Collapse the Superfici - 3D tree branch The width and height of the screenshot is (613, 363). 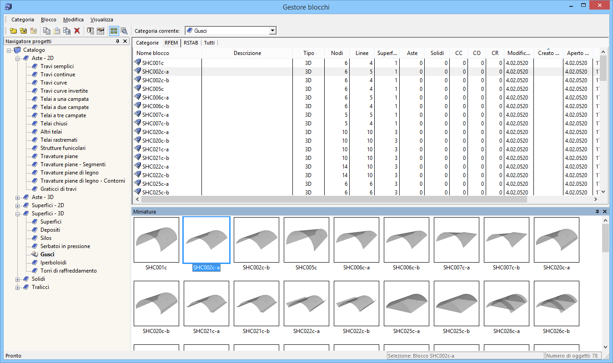point(17,213)
